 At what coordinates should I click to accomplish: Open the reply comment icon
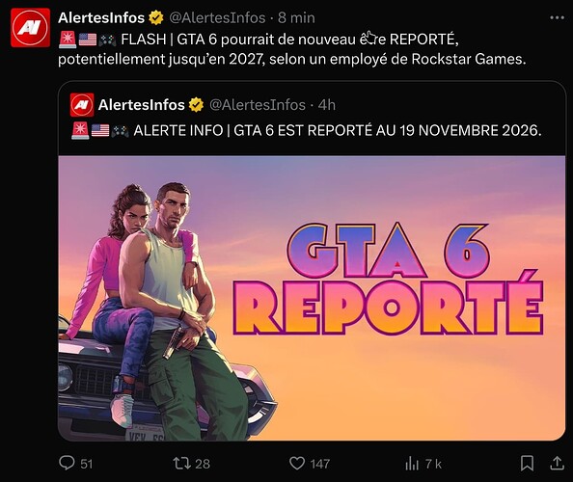pyautogui.click(x=67, y=463)
